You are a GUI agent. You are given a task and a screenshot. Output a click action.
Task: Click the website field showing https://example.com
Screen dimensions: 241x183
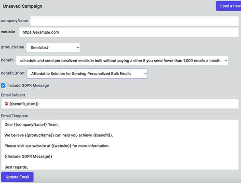click(x=129, y=32)
